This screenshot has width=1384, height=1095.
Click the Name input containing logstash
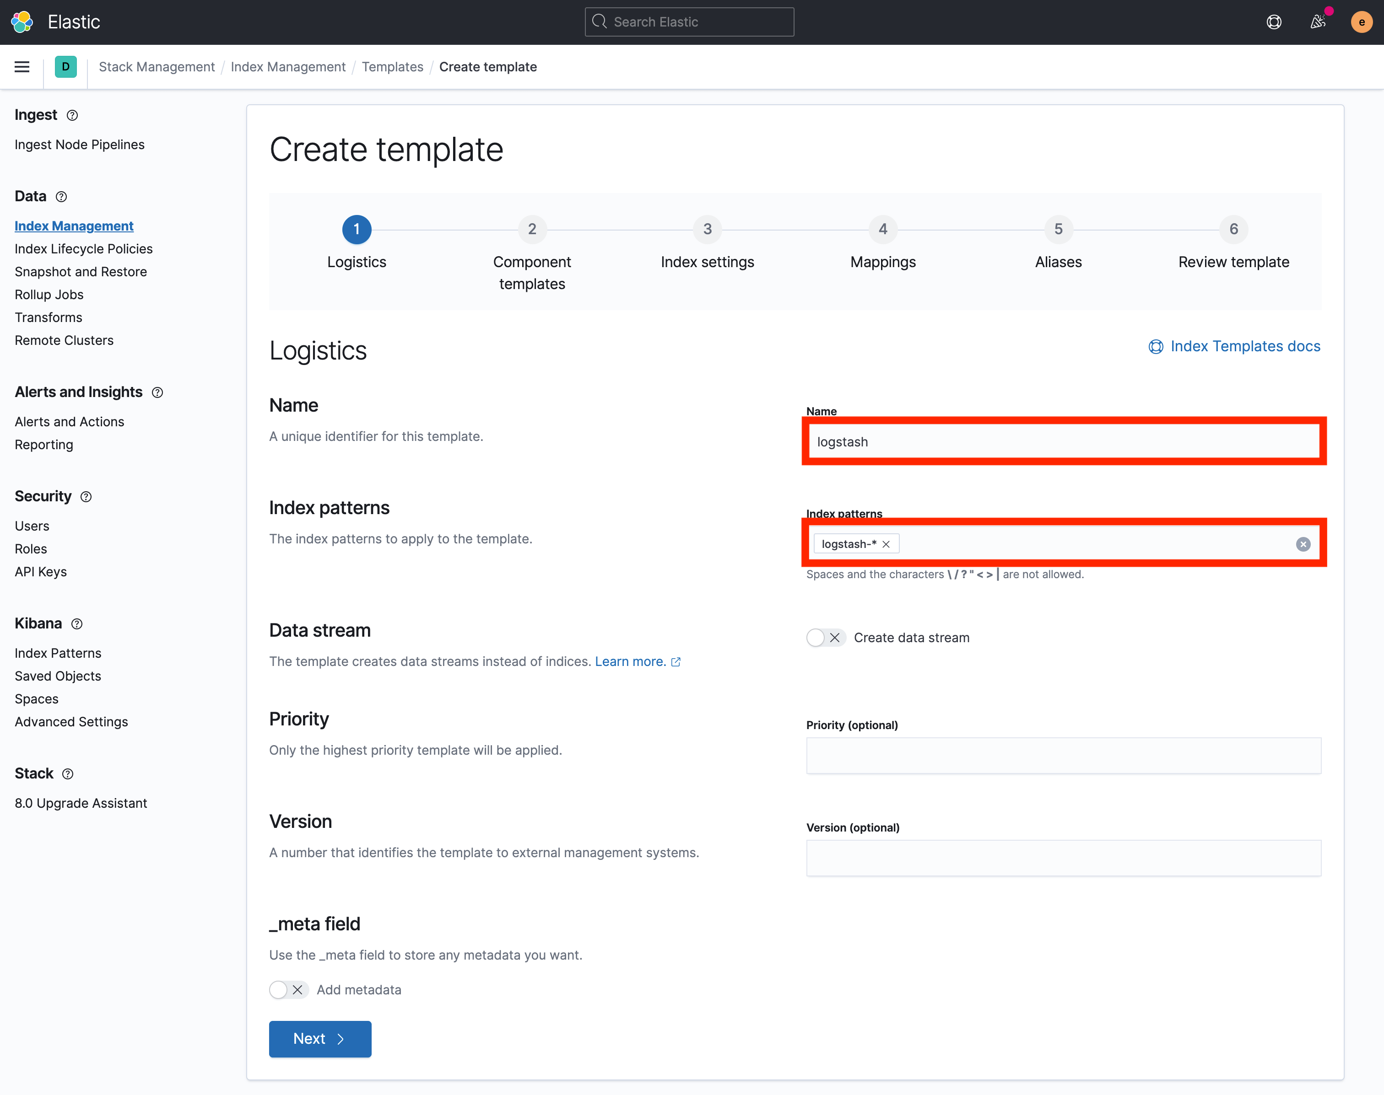pyautogui.click(x=1063, y=442)
